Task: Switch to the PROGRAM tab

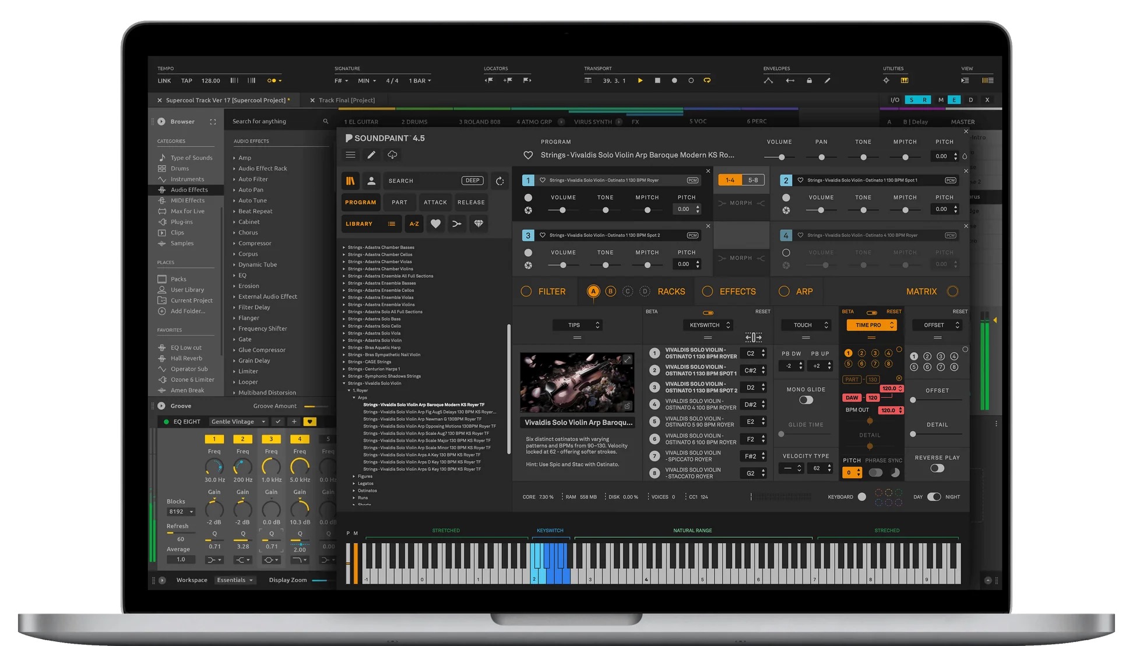Action: (361, 203)
